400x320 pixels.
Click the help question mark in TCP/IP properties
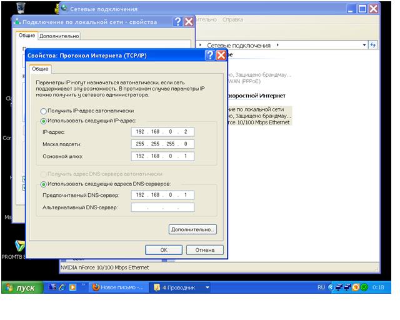pos(210,55)
